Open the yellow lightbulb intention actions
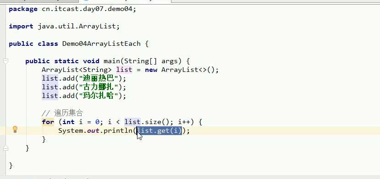Viewport: 380px width, 179px height. (15, 129)
